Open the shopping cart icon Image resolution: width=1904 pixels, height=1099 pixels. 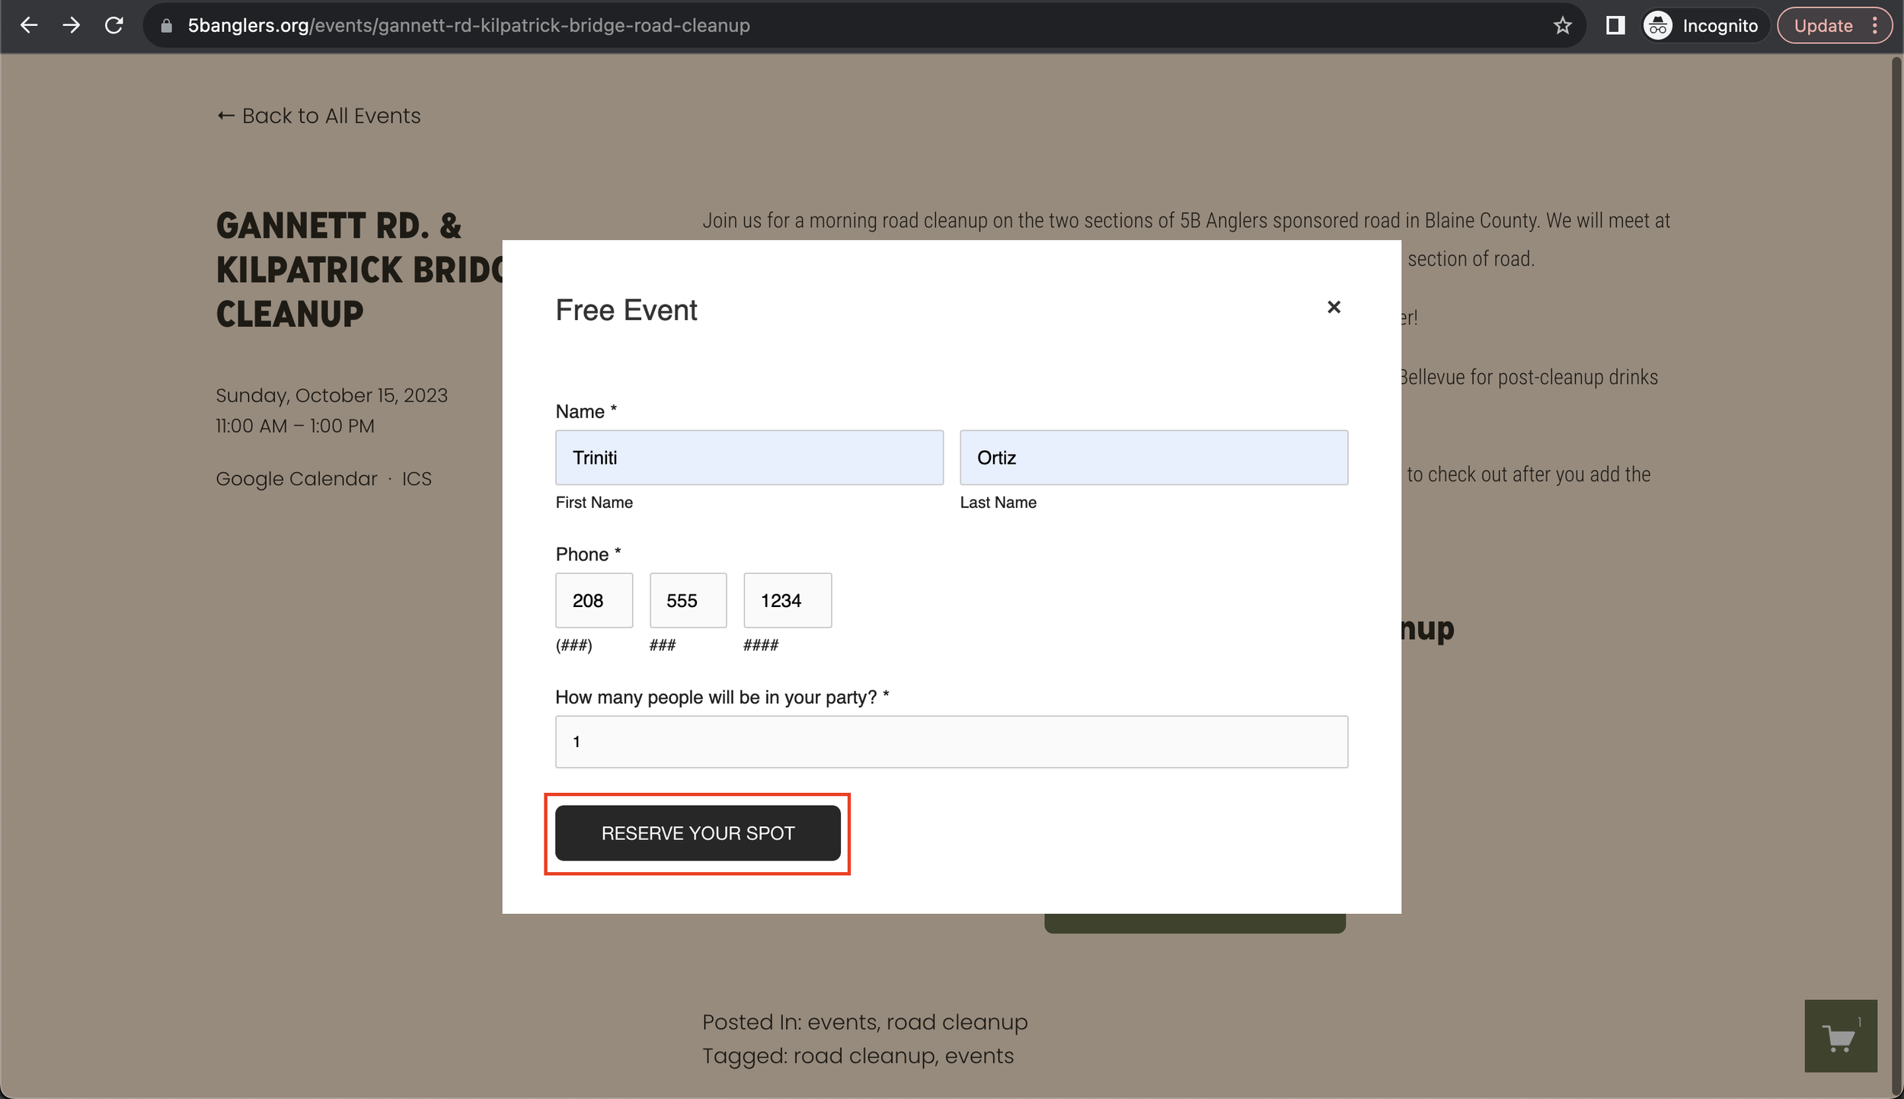point(1839,1036)
